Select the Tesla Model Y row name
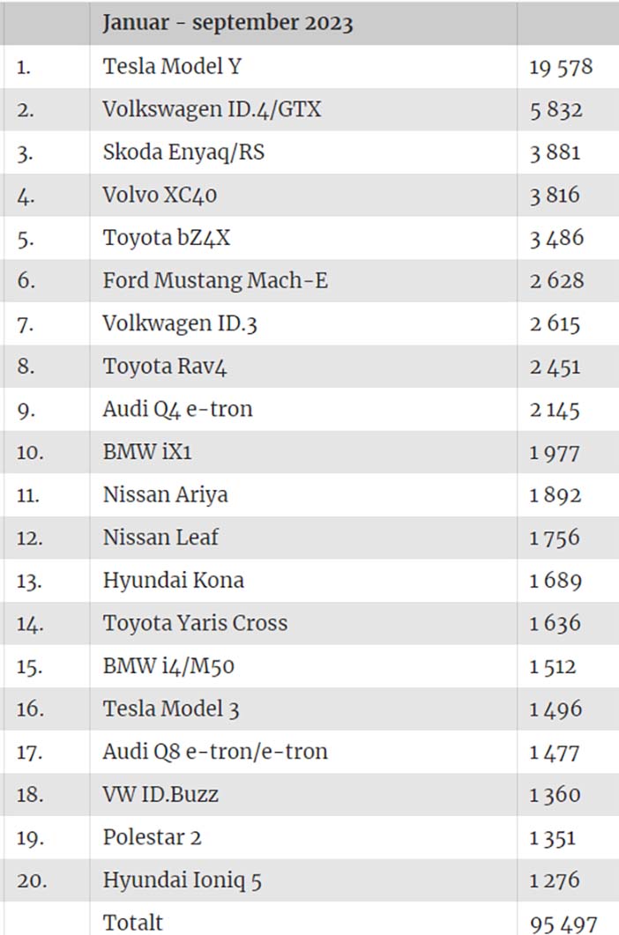 (172, 66)
